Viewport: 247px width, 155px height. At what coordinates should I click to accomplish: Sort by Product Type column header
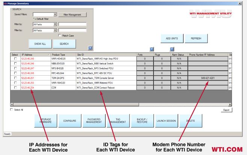click(63, 55)
